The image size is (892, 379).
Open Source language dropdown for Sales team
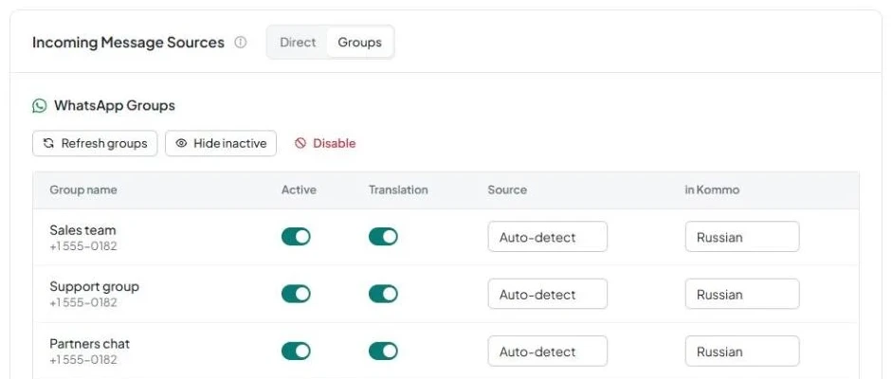click(547, 237)
